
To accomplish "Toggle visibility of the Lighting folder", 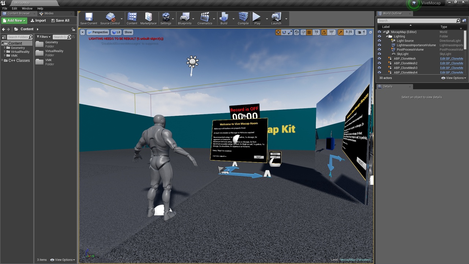I will (379, 36).
